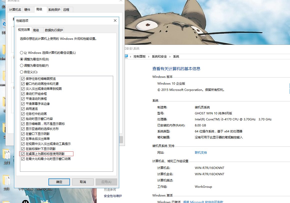Switch to 视觉效果 tab in 性能选项
Viewport: 290px width, 203px height.
click(x=24, y=30)
